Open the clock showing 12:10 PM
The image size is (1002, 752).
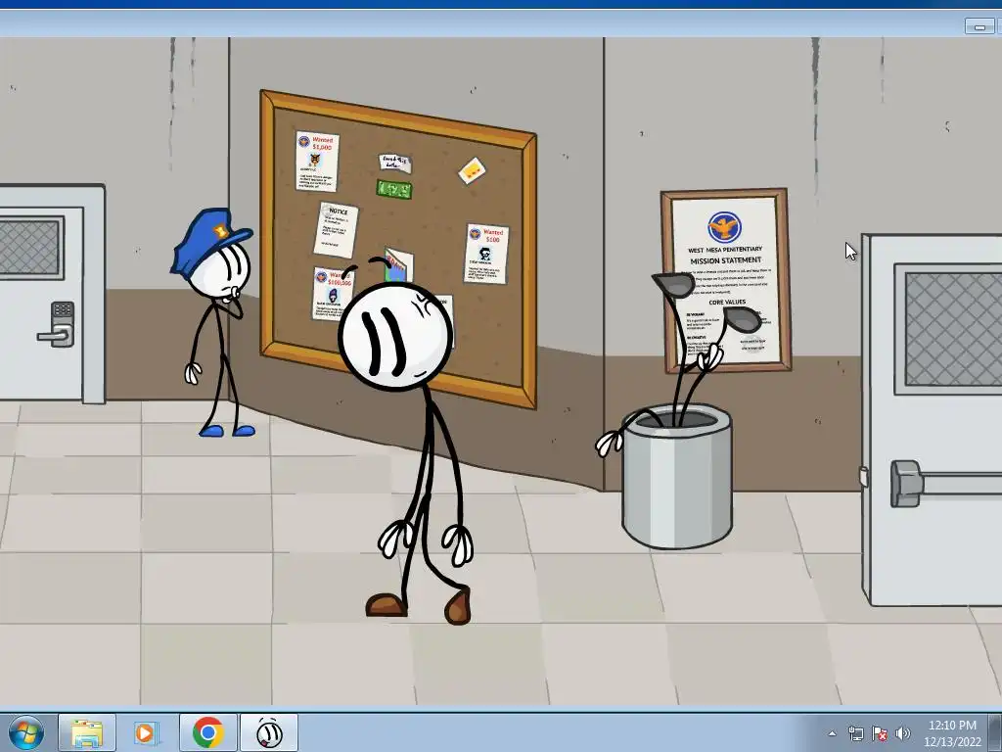coord(952,733)
